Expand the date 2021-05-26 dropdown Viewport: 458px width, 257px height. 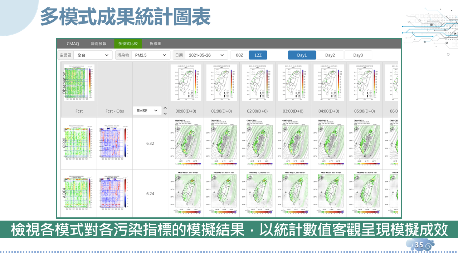(206, 55)
